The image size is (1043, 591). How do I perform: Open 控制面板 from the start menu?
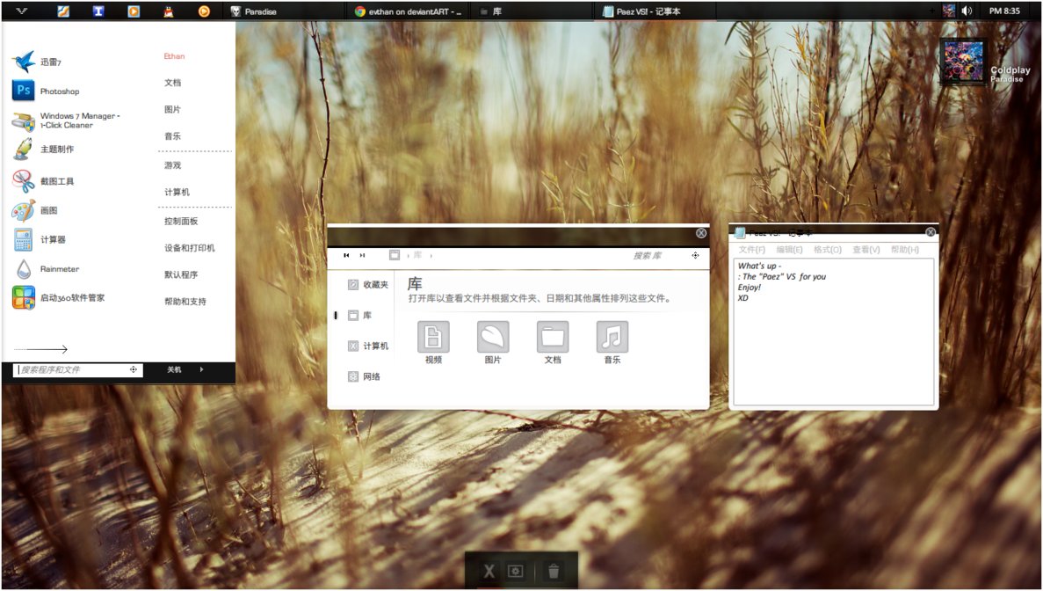click(x=181, y=222)
